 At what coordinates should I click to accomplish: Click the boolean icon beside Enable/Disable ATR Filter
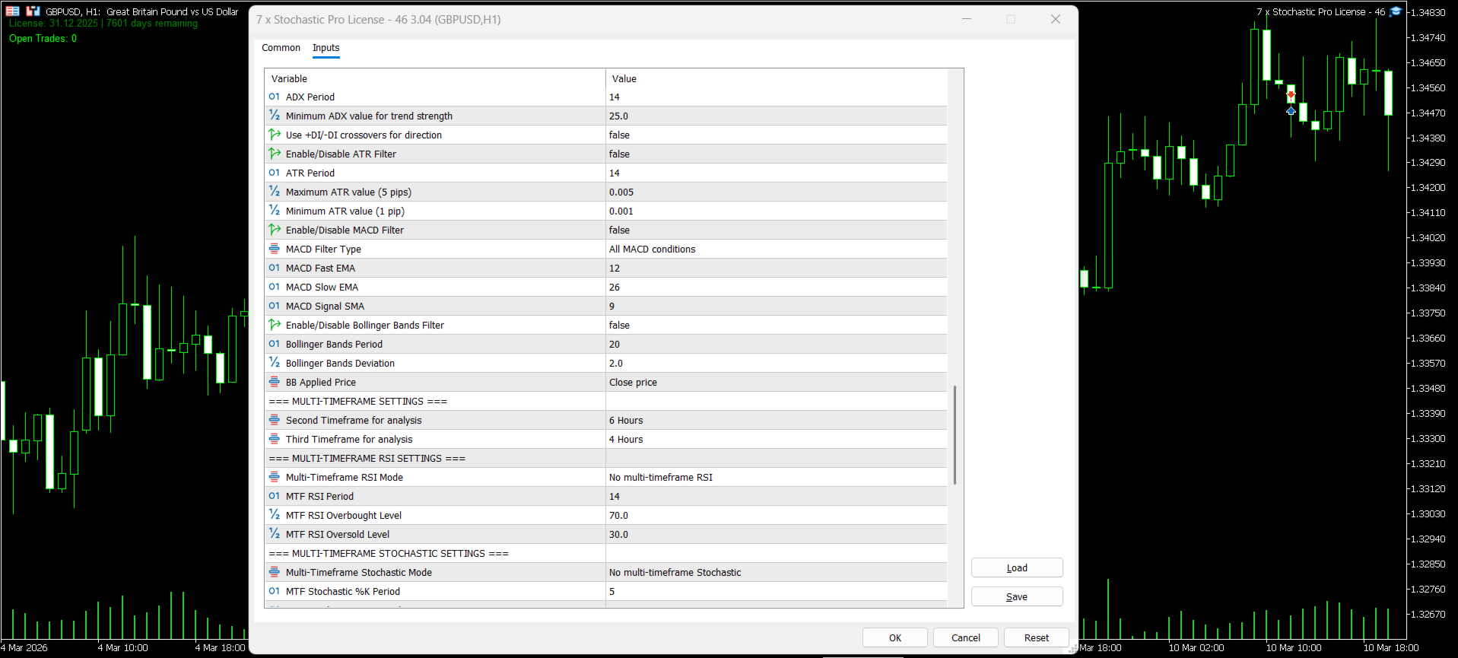274,154
